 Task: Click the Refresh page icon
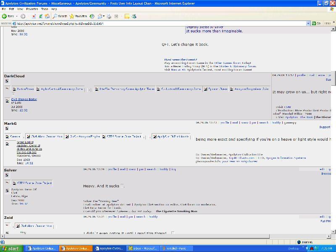41,16
